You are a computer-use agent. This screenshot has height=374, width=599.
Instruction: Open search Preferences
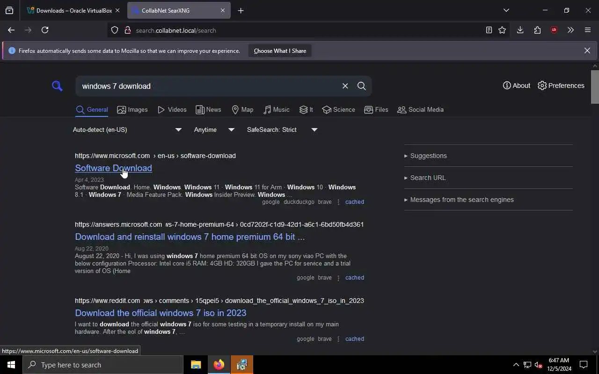click(x=561, y=86)
